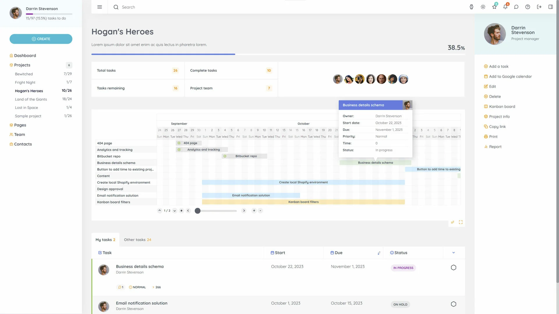Sort by Start column header
Screen dimensions: 559x314
278,253
